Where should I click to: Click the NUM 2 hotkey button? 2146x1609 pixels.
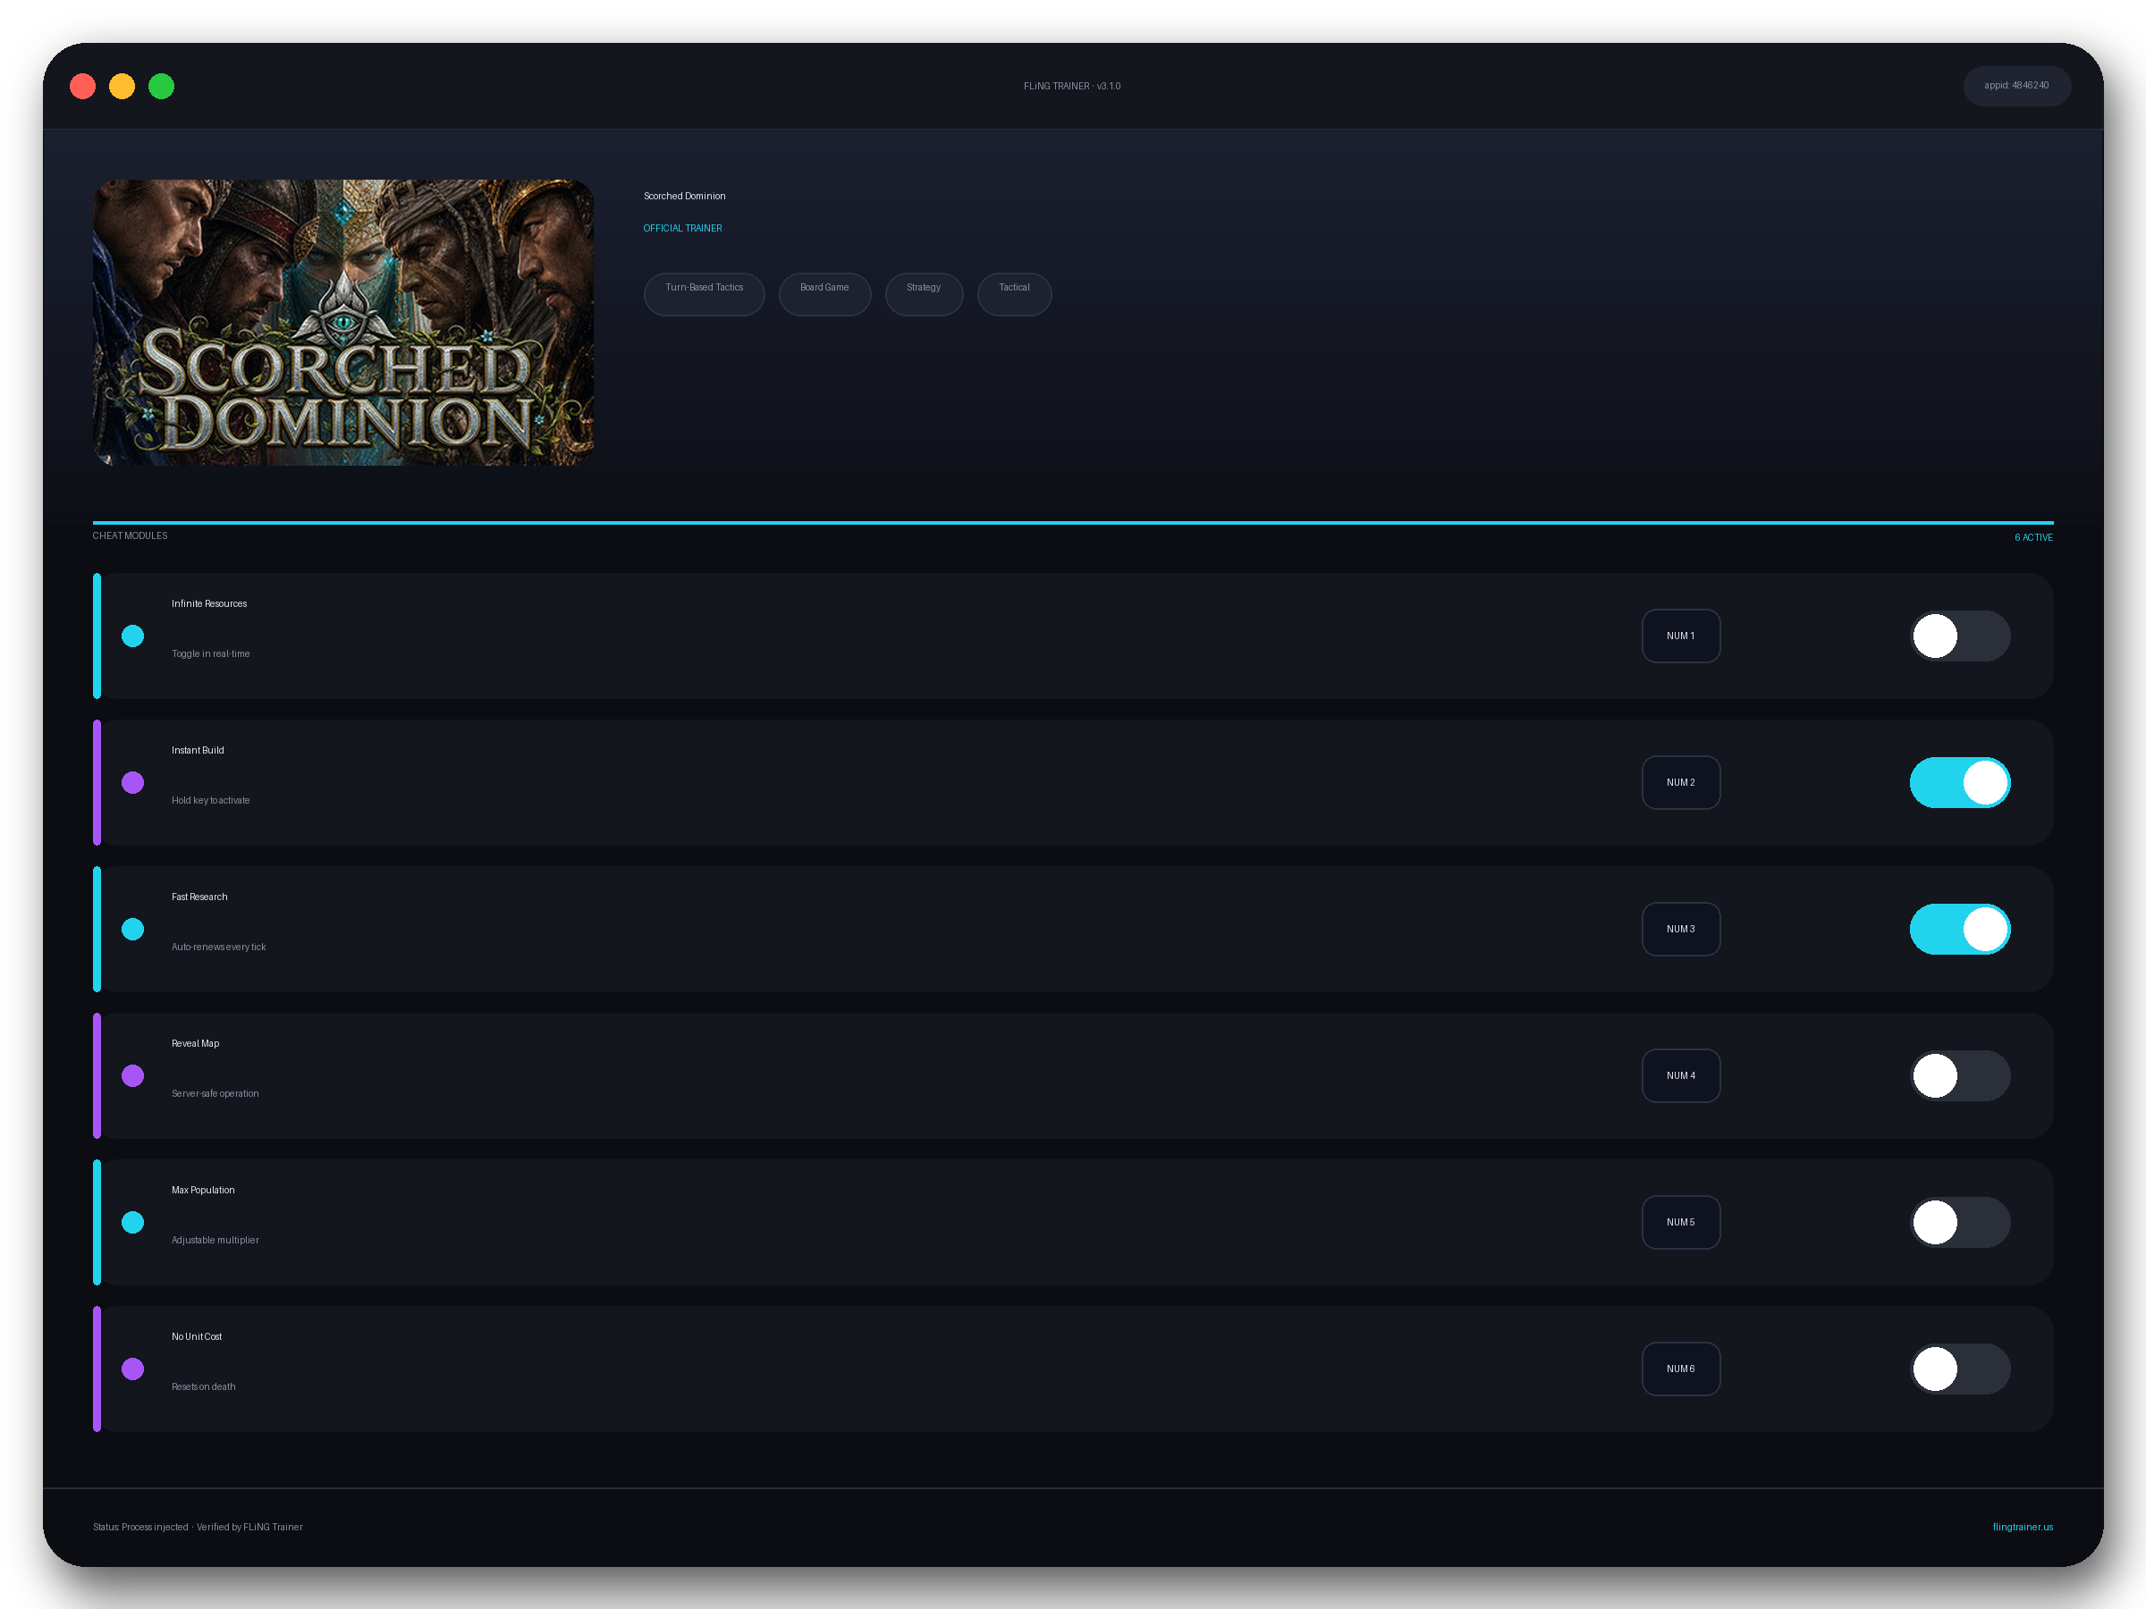click(x=1680, y=783)
